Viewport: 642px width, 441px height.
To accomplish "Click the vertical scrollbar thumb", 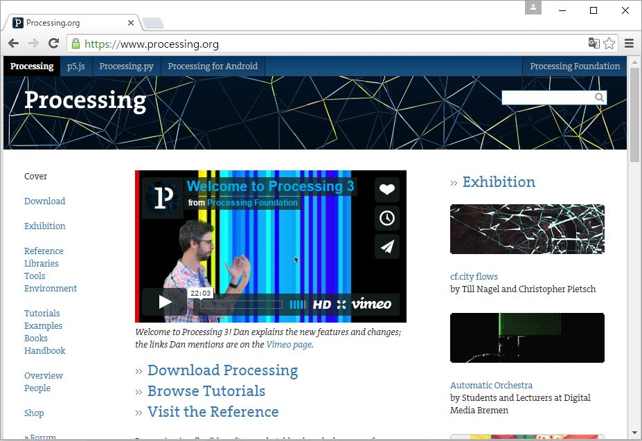I will click(x=634, y=115).
